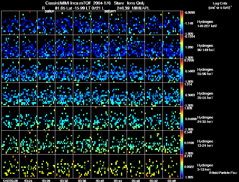Click the '176T03:20' time label
239x182 pixels.
coord(10,181)
